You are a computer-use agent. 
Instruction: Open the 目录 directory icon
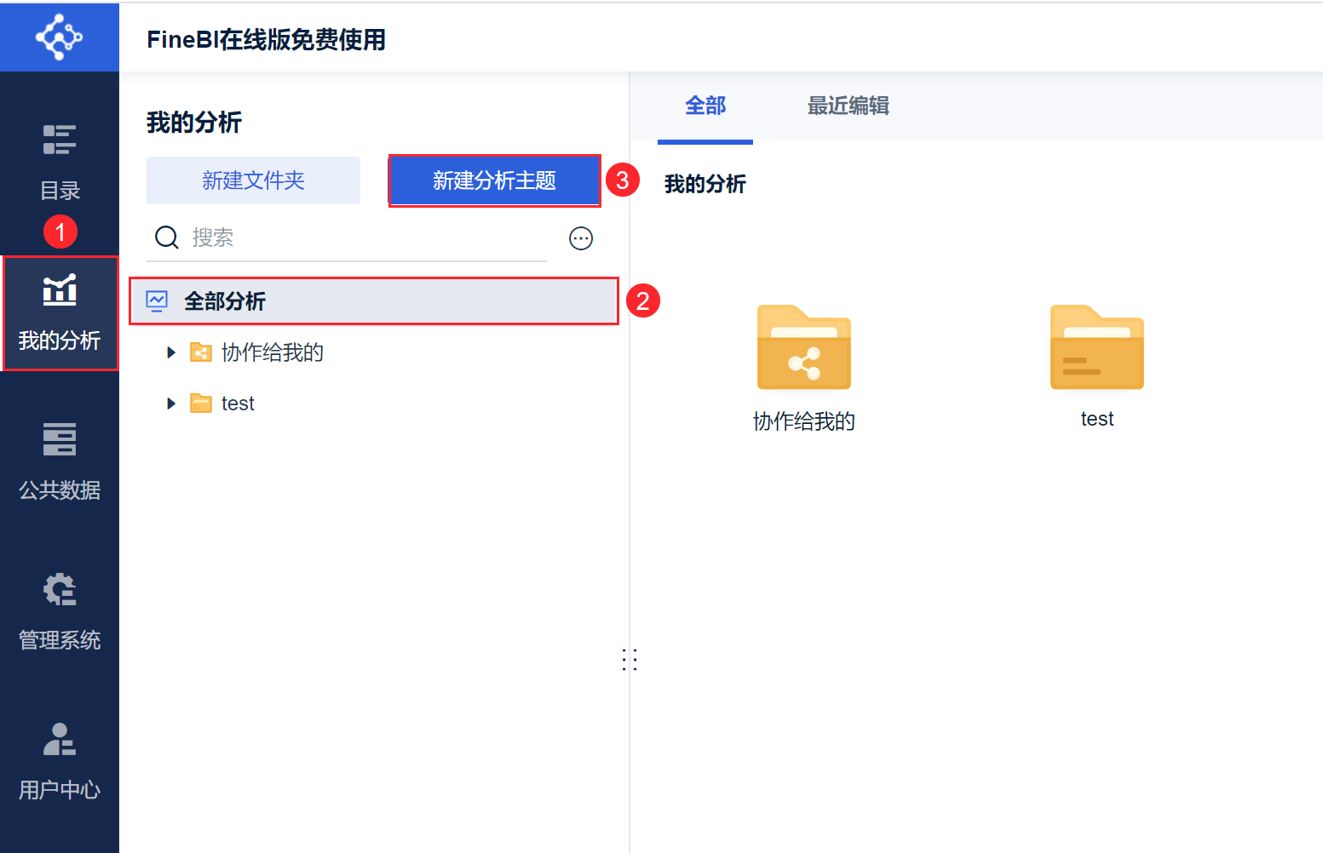tap(60, 140)
